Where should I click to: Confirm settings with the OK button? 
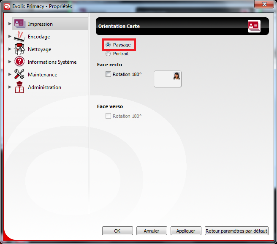point(117,231)
